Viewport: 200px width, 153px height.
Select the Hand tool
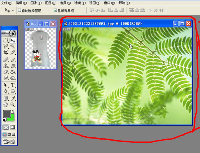coord(6,105)
